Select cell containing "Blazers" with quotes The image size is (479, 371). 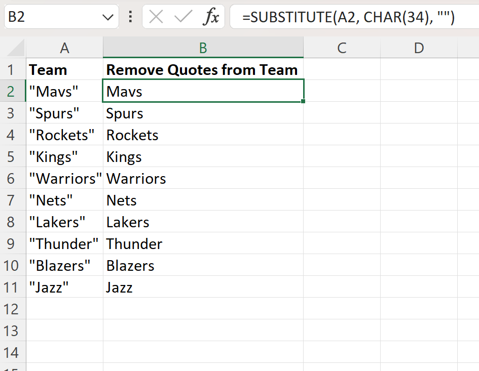64,265
